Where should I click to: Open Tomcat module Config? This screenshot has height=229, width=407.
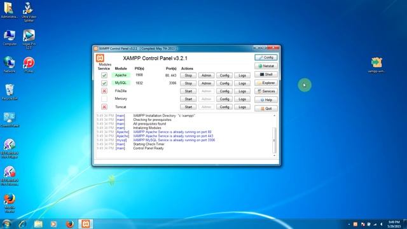point(224,107)
